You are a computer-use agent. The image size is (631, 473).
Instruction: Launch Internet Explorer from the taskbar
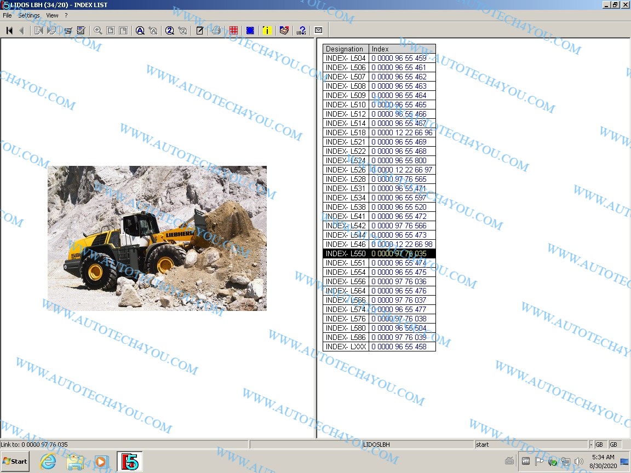(x=48, y=462)
